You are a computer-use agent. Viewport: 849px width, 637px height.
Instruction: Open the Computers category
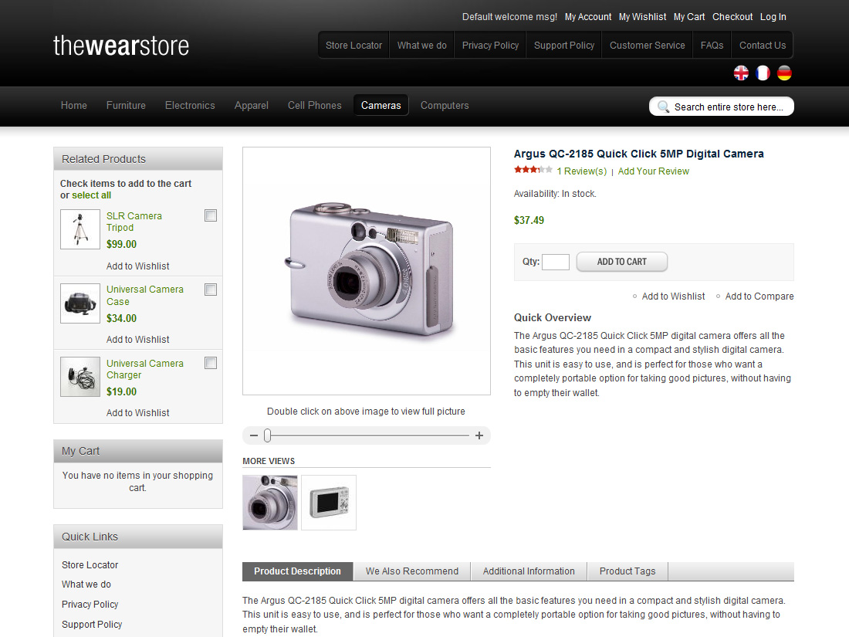(445, 106)
